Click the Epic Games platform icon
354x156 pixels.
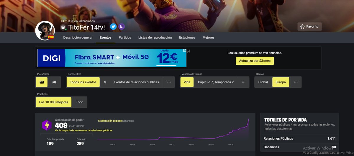pos(63,27)
